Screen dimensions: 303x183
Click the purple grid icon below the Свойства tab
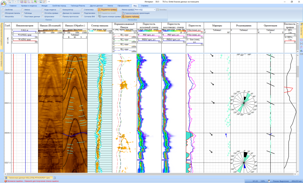(x=301, y=40)
